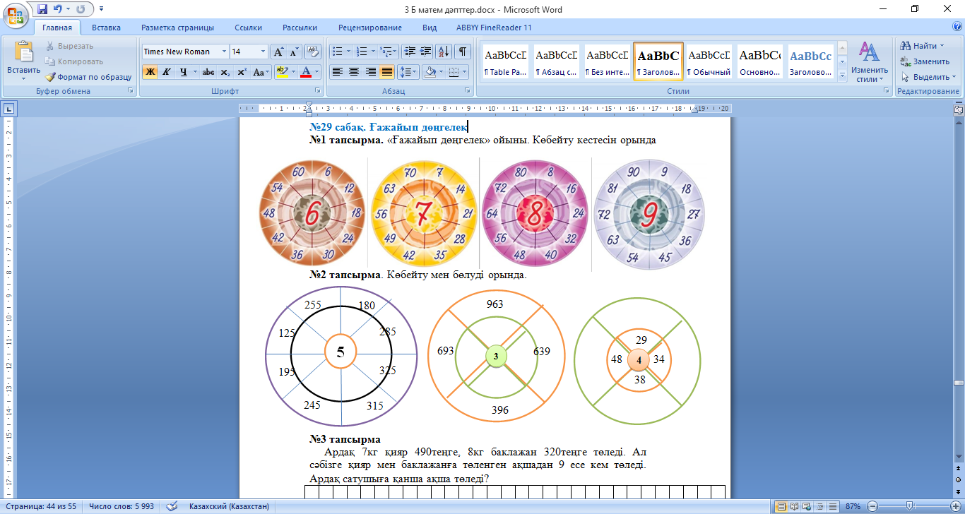Undo the last action
Image resolution: width=965 pixels, height=514 pixels.
click(x=58, y=9)
